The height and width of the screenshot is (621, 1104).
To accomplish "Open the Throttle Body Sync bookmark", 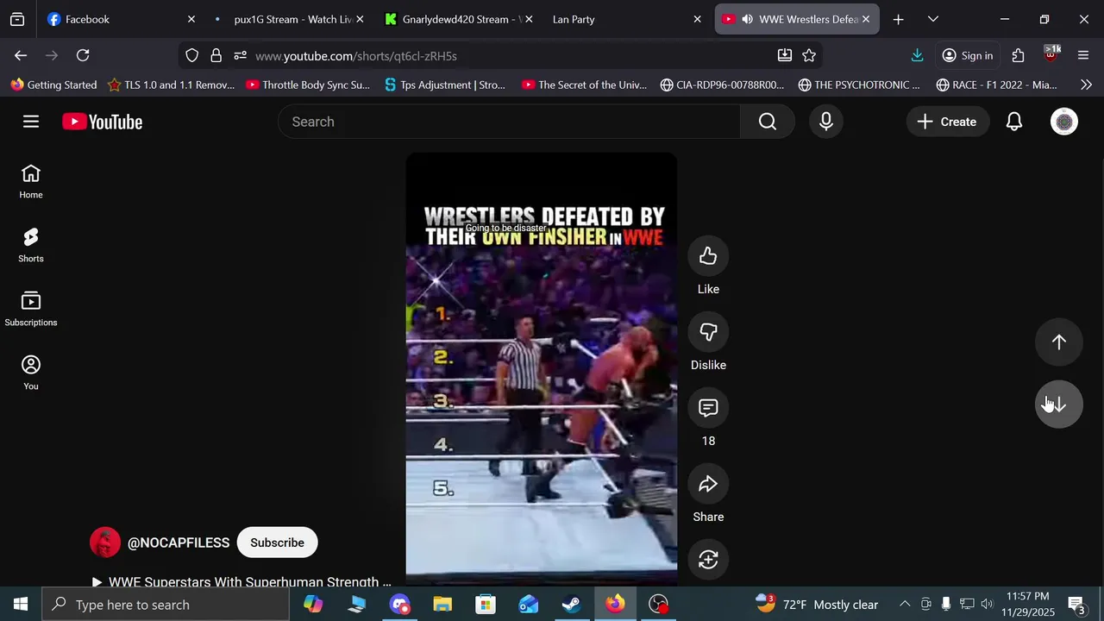I will click(308, 85).
